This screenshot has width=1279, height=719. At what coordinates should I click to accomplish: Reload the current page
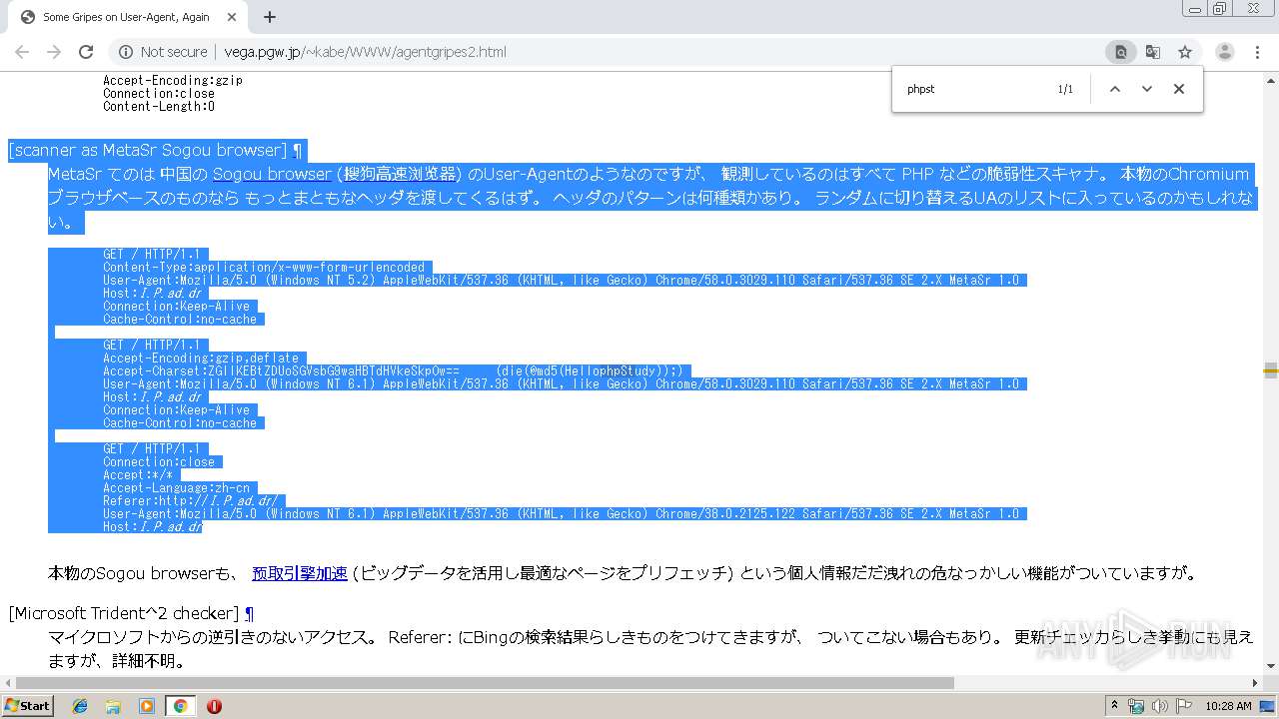coord(86,52)
